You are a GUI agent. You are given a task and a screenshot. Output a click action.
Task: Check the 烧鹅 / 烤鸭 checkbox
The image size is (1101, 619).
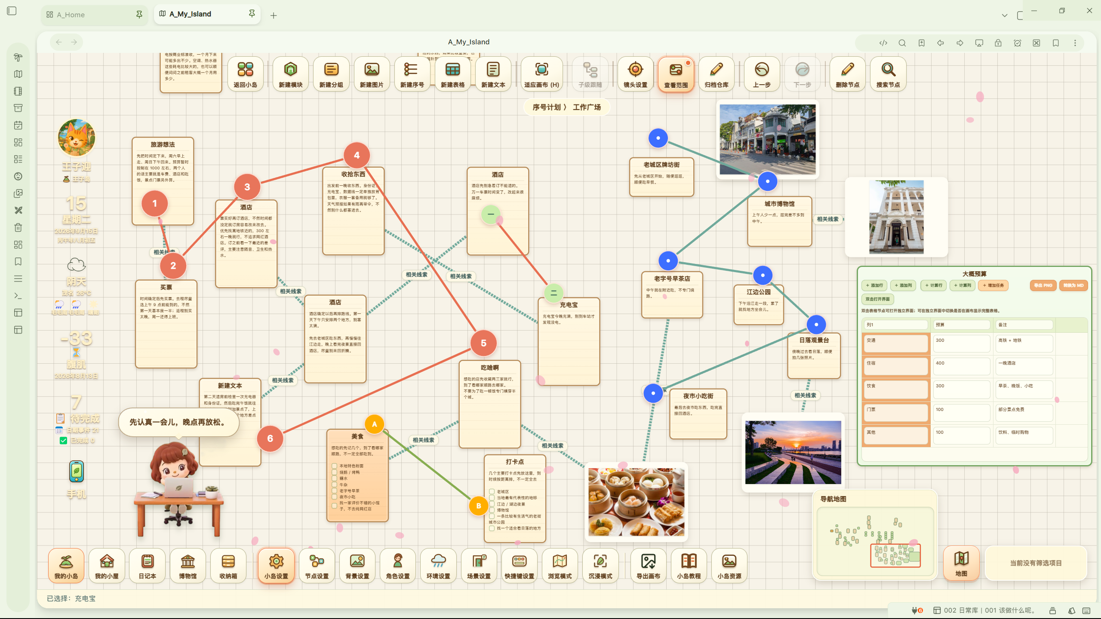pyautogui.click(x=334, y=472)
